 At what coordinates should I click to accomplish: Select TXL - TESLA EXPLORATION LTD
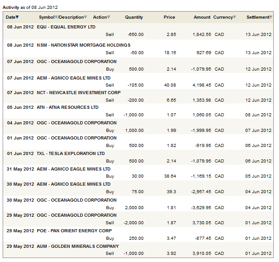click(71, 154)
